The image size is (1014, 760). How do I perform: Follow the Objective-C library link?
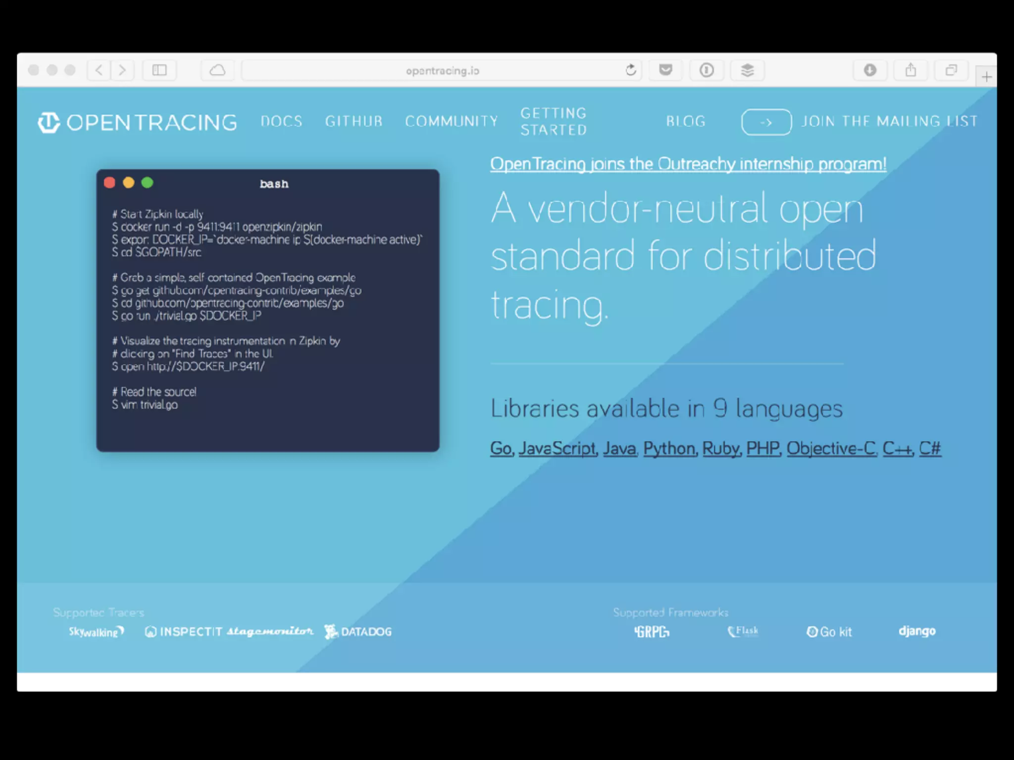click(831, 448)
